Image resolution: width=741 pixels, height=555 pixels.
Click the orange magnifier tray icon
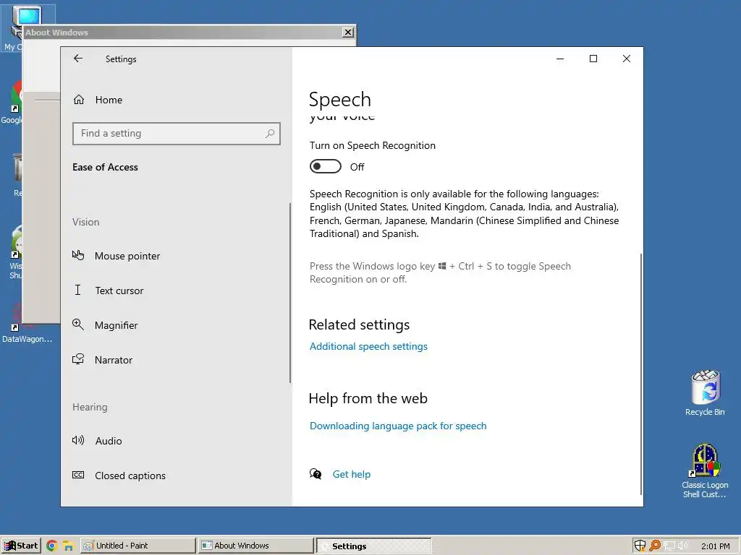[654, 546]
